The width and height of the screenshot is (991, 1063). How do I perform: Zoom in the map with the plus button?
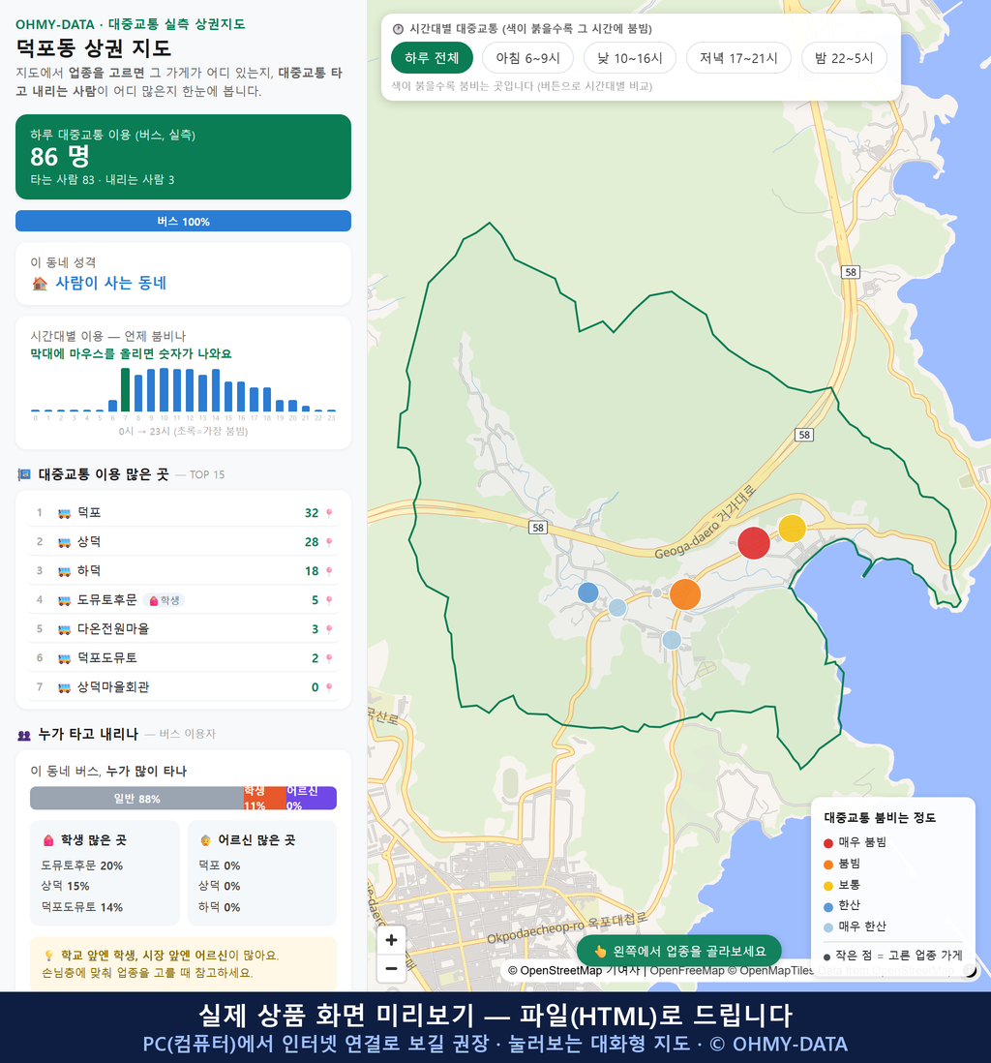coord(391,940)
